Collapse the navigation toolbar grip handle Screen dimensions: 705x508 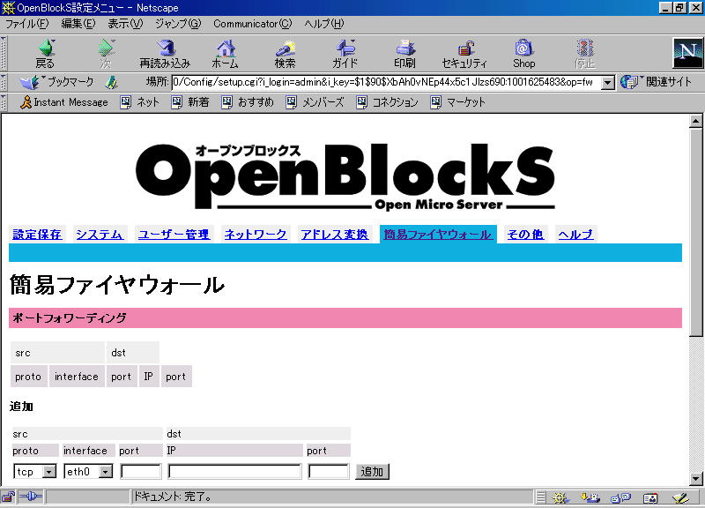point(4,53)
